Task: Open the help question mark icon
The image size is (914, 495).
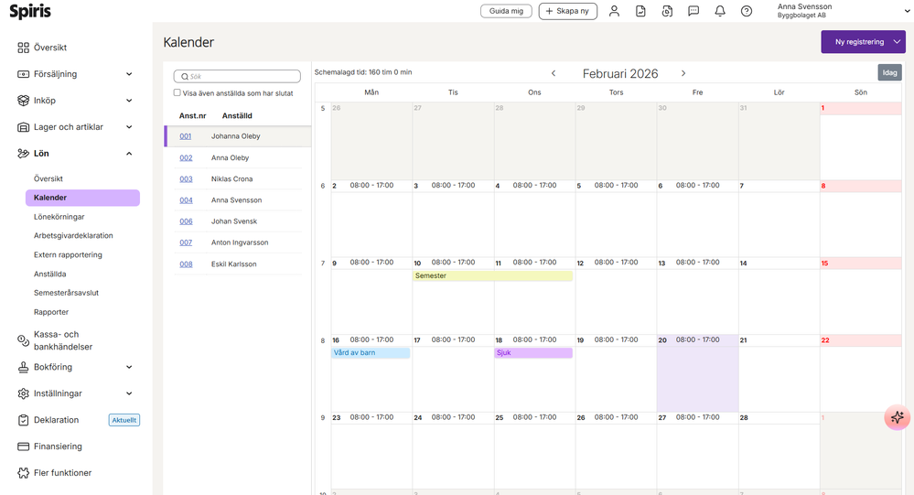Action: [x=747, y=11]
